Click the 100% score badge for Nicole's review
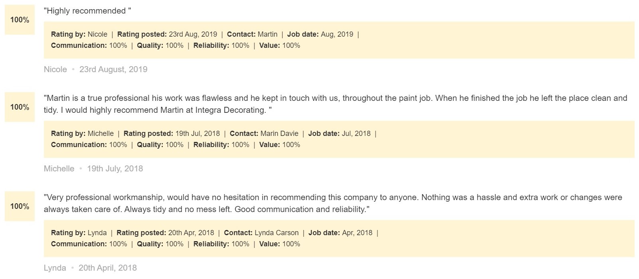The height and width of the screenshot is (279, 639). [20, 20]
